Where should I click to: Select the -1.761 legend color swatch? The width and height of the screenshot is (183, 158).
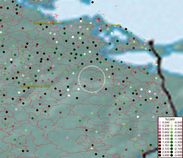coord(172,145)
